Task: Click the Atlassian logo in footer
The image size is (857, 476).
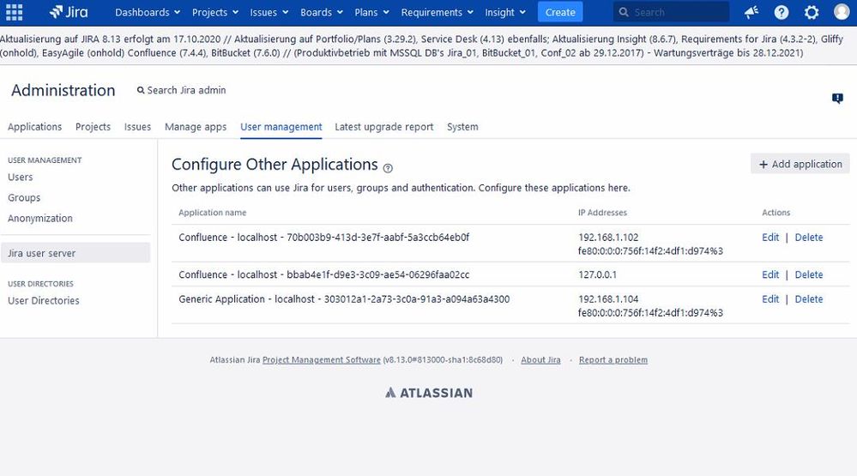Action: click(429, 393)
